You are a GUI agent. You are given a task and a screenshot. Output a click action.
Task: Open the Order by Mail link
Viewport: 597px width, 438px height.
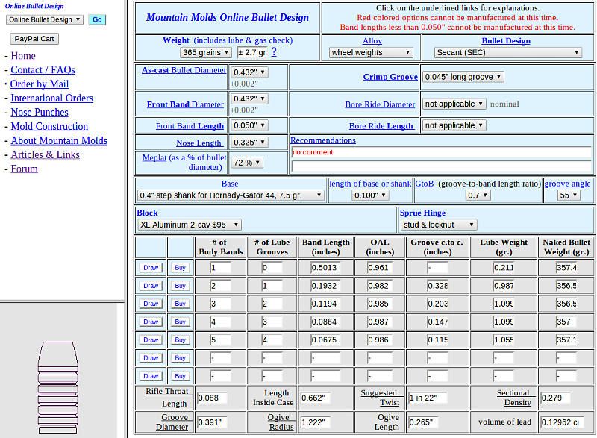40,84
